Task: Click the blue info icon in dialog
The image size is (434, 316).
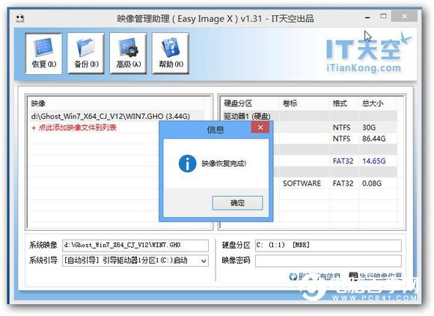Action: pos(187,163)
